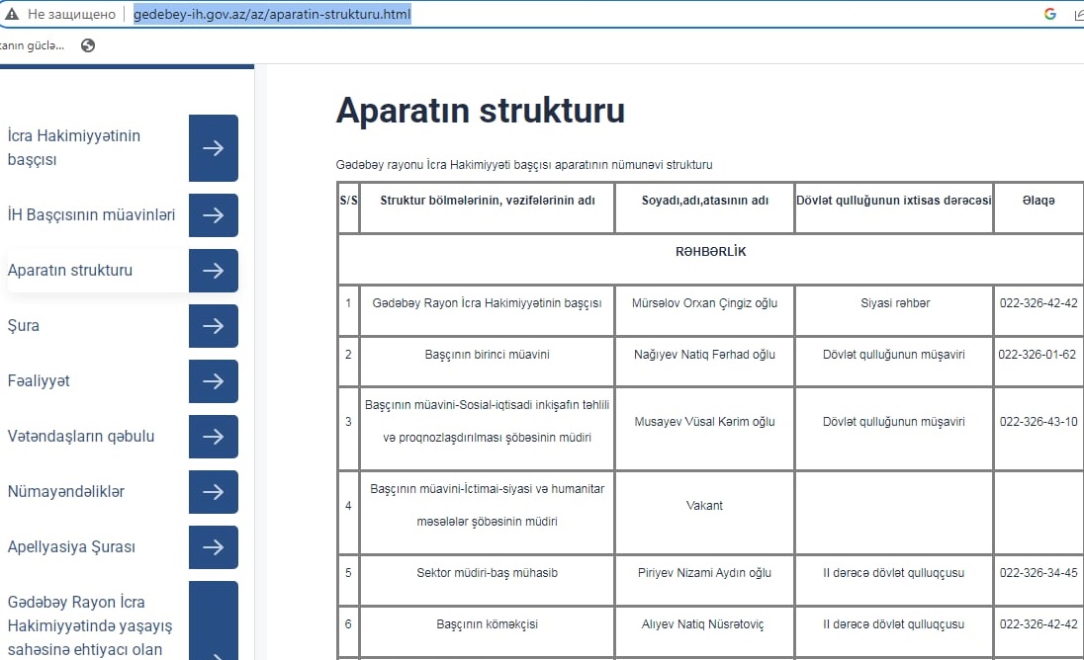Viewport: 1084px width, 660px height.
Task: Click the arrow next to sidebar Aparatın strukturu
Action: [214, 271]
